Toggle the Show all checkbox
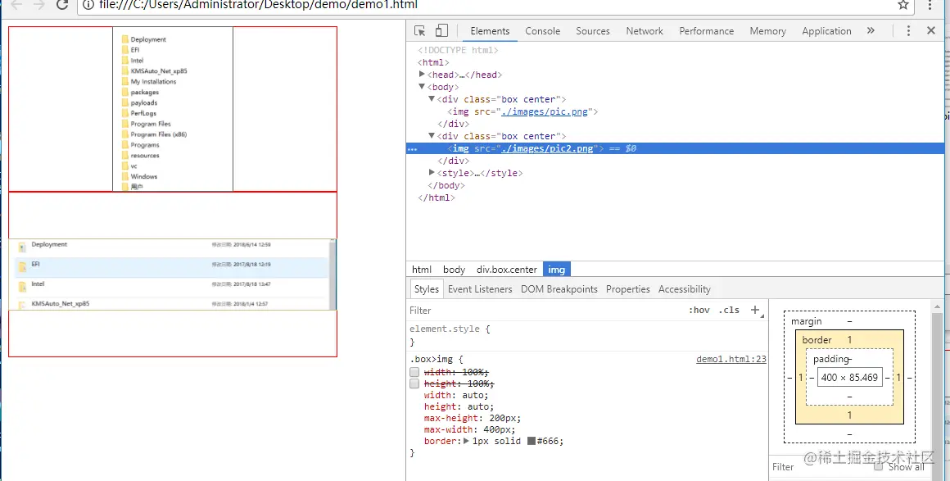The width and height of the screenshot is (950, 481). pyautogui.click(x=879, y=466)
